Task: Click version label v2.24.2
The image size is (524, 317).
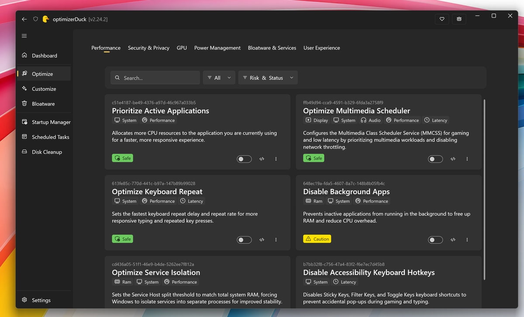Action: (x=98, y=19)
